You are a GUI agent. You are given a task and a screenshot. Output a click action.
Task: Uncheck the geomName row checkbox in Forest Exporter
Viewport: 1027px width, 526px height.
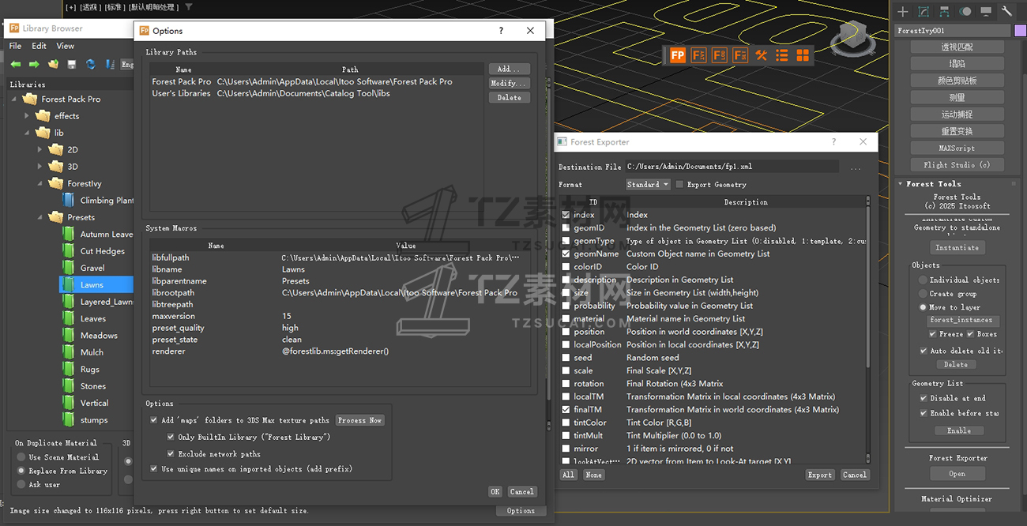[x=566, y=254]
